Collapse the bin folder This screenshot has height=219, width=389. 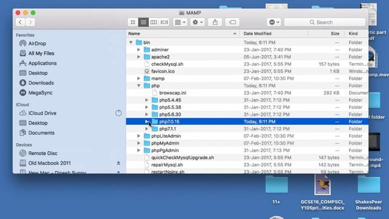pyautogui.click(x=131, y=43)
